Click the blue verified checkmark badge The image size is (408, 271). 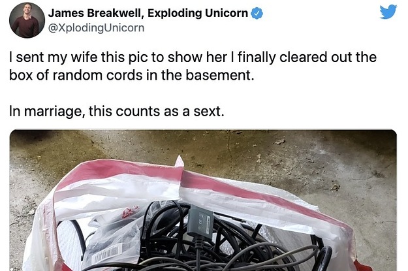[257, 13]
